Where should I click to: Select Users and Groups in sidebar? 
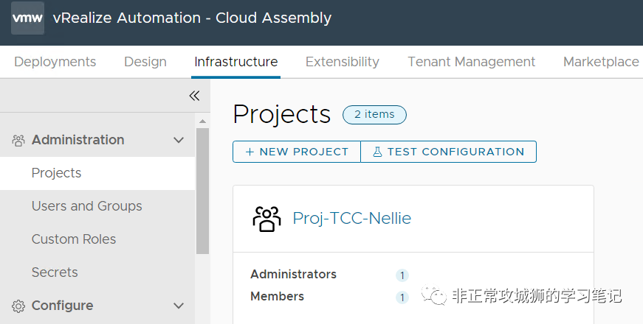[x=86, y=206]
